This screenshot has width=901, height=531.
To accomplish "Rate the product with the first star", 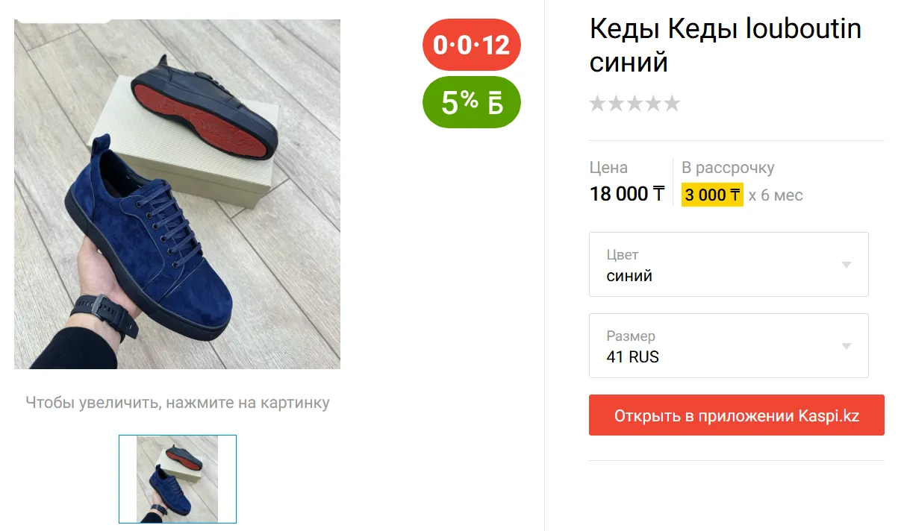I will [x=597, y=104].
